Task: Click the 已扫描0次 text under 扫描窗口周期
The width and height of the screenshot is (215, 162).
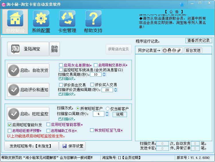Action: pos(67,119)
